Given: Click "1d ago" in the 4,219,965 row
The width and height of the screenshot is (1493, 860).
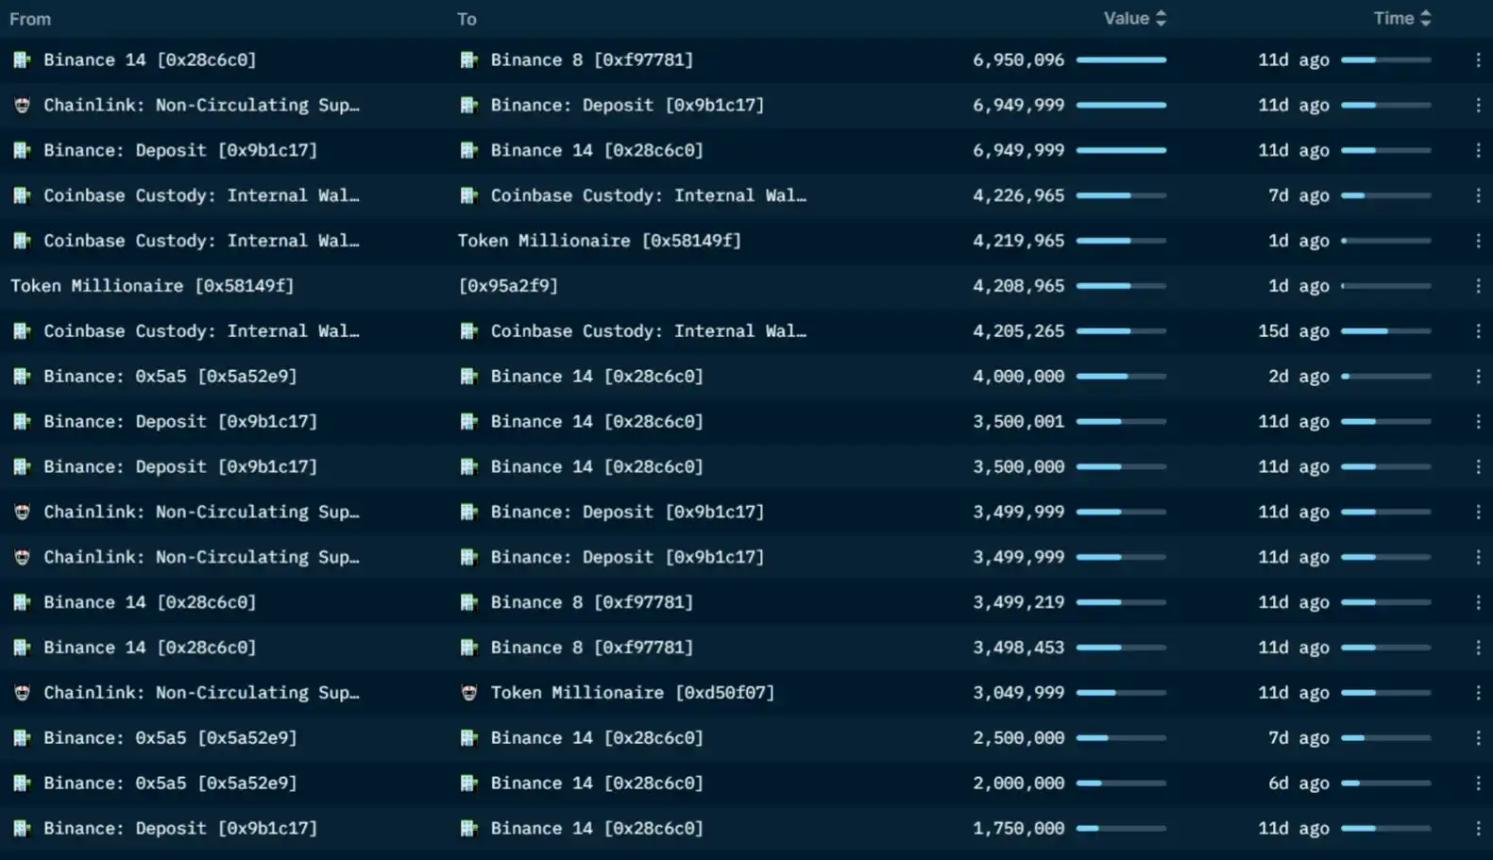Looking at the screenshot, I should (x=1299, y=241).
